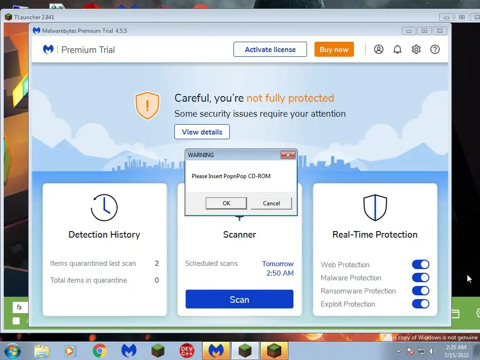Open the Windows Start button
The width and height of the screenshot is (480, 360).
12,351
